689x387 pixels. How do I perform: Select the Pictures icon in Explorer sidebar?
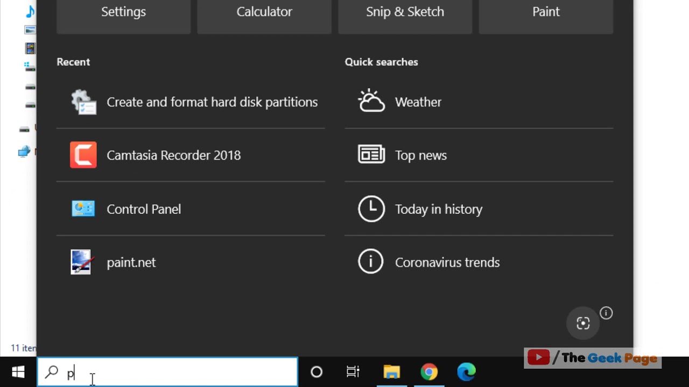click(30, 30)
